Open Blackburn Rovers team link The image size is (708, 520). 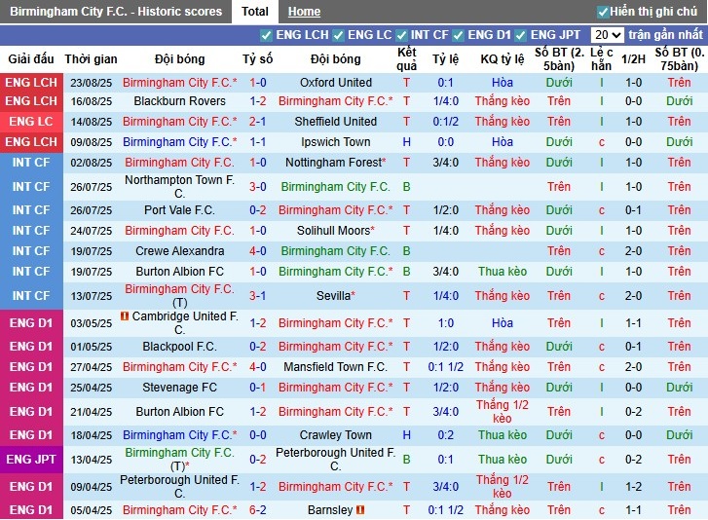pyautogui.click(x=180, y=101)
